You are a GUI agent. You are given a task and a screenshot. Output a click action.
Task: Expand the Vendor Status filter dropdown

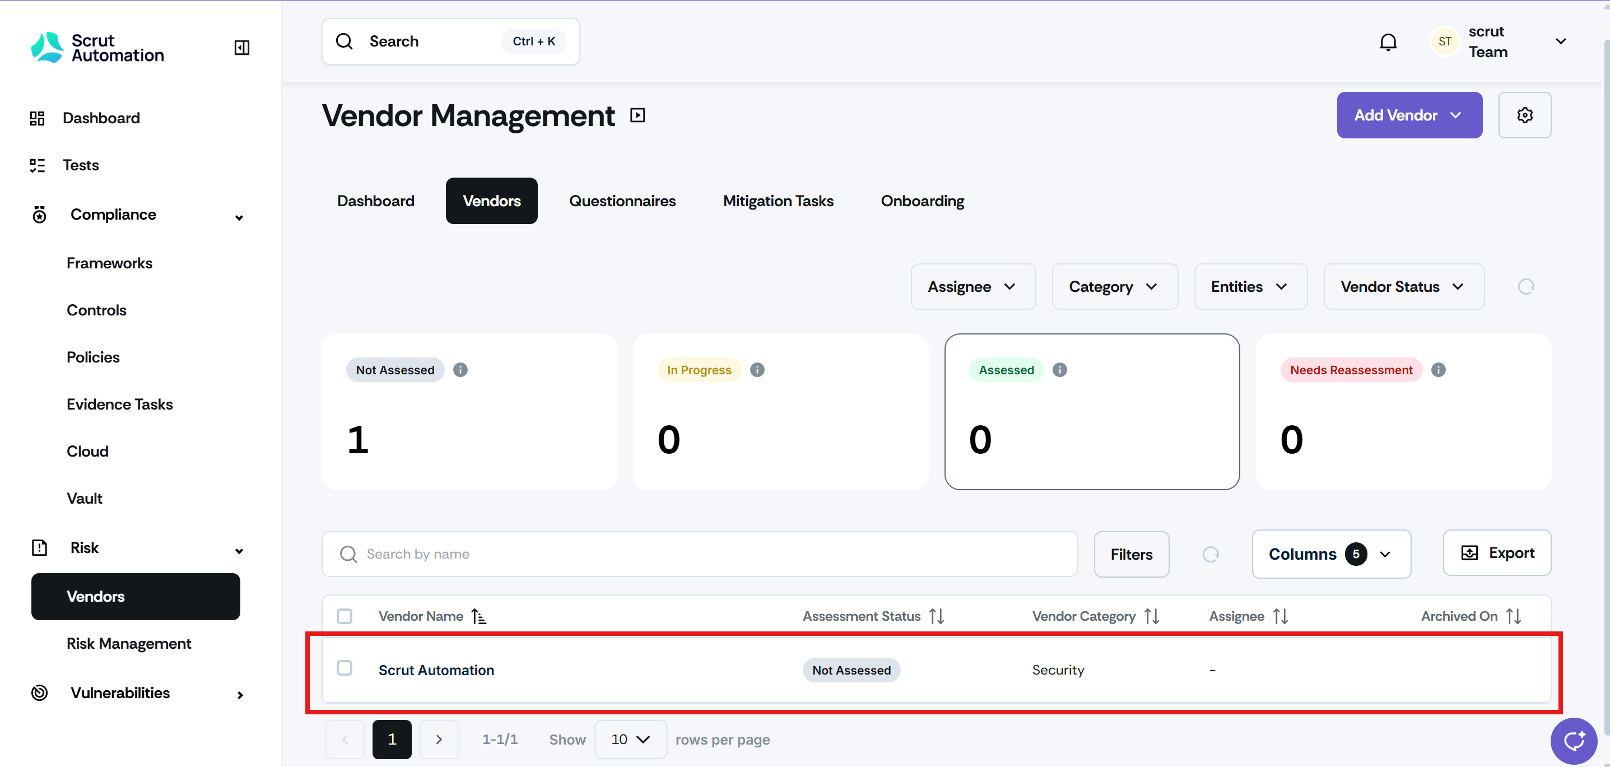coord(1403,287)
